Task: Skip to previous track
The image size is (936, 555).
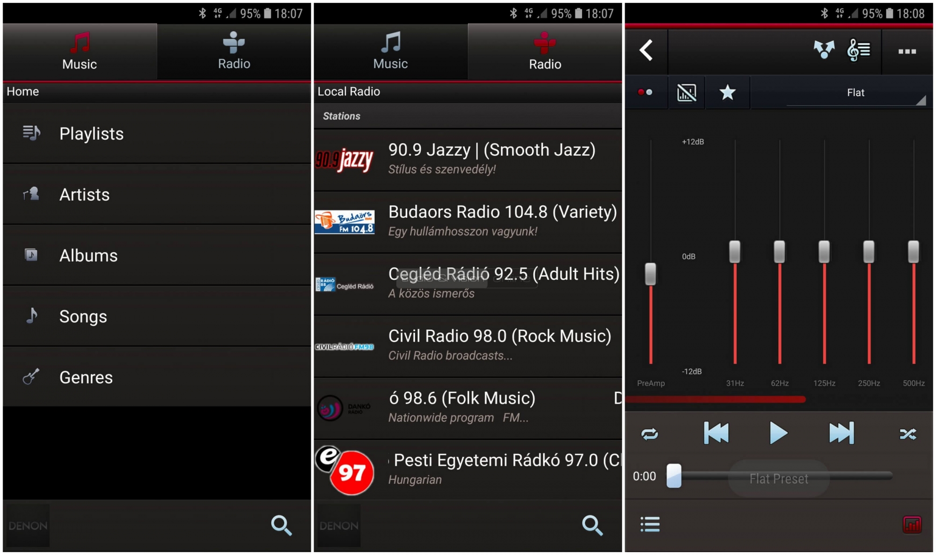Action: tap(717, 433)
